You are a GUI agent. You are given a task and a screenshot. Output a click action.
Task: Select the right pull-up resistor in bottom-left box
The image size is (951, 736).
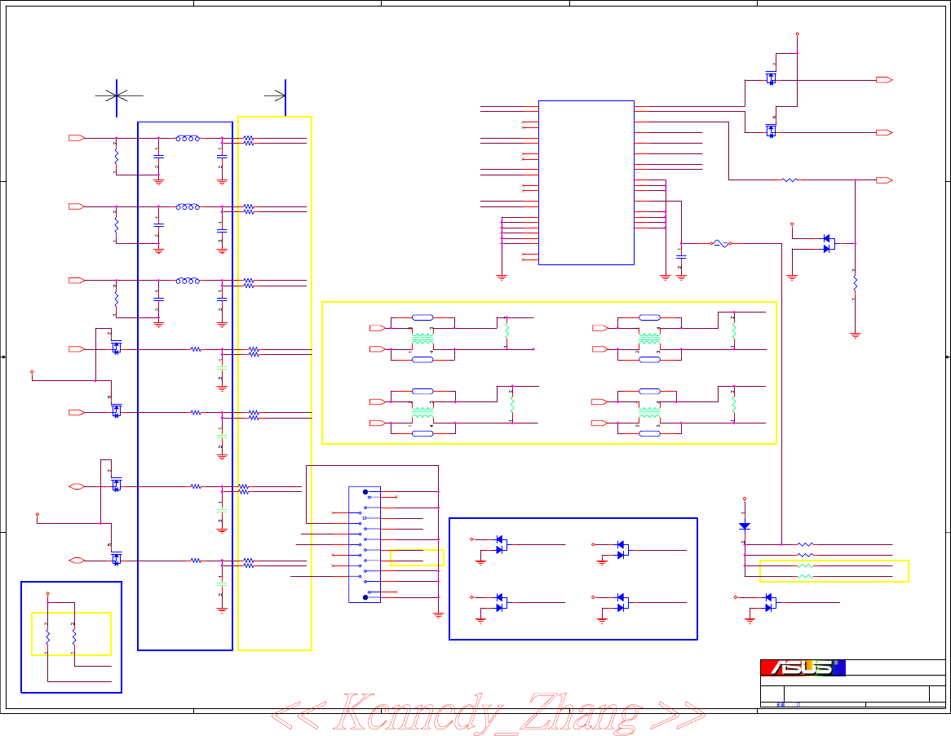74,637
